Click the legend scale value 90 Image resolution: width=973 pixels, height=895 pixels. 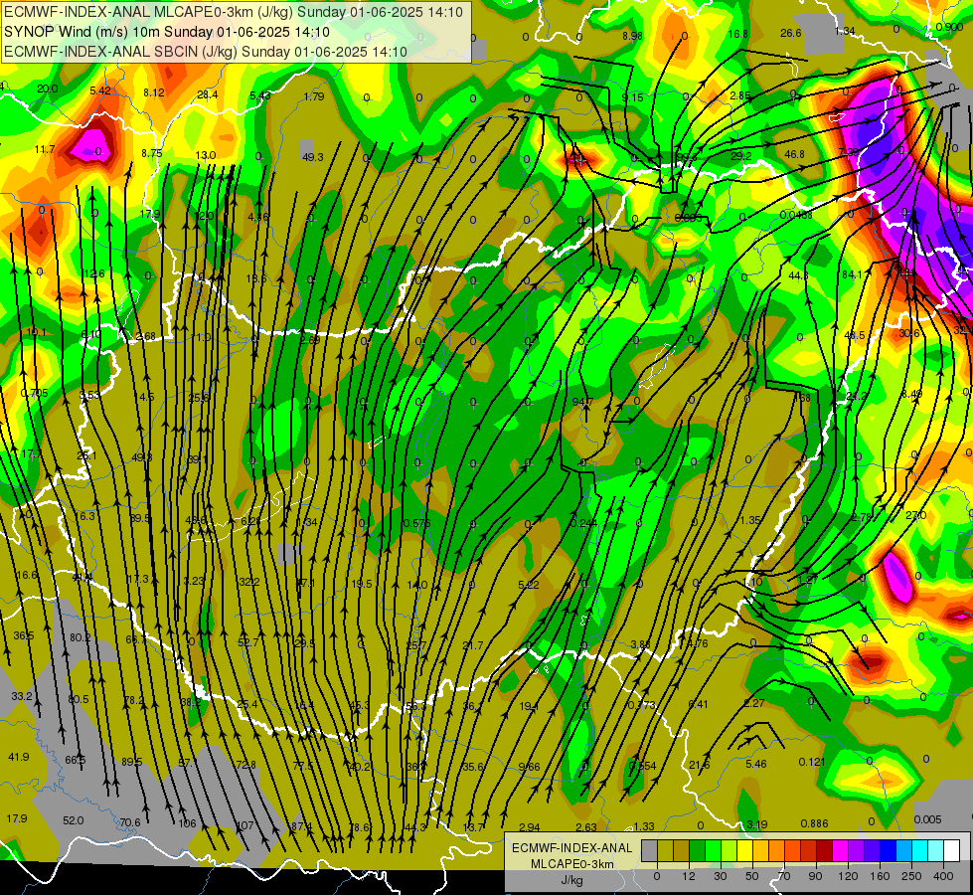coord(815,876)
